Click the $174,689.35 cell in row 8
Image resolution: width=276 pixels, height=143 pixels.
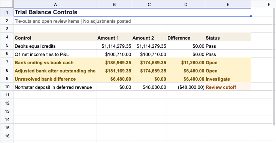[x=149, y=70]
